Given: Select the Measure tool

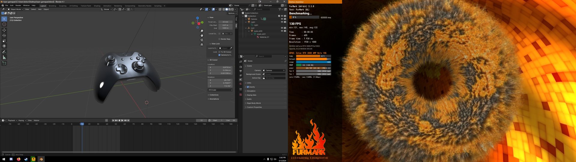Looking at the screenshot, I should click(4, 57).
